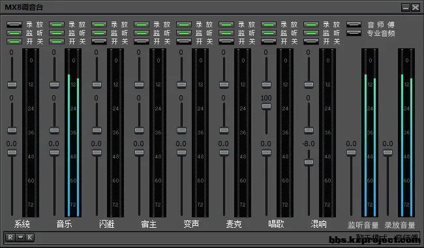Click the topmost slider handle of 麦克 channel
The height and width of the screenshot is (248, 424).
[224, 85]
